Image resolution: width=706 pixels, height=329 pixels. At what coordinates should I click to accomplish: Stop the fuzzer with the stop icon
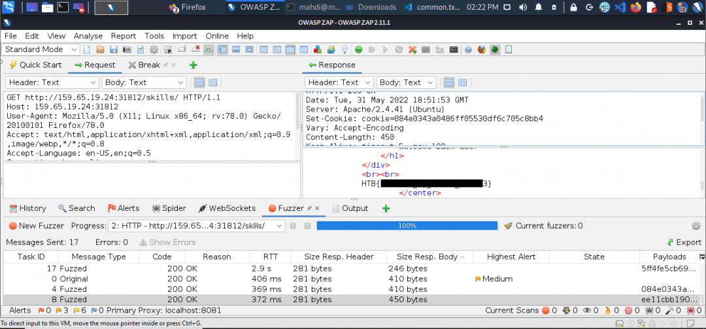[x=307, y=226]
